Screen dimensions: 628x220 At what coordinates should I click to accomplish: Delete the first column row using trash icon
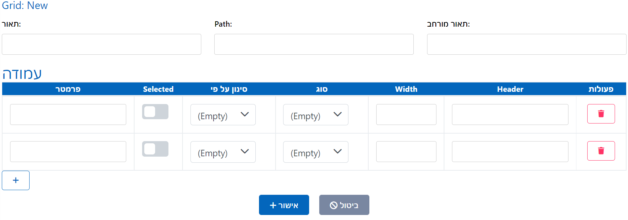[x=601, y=114]
